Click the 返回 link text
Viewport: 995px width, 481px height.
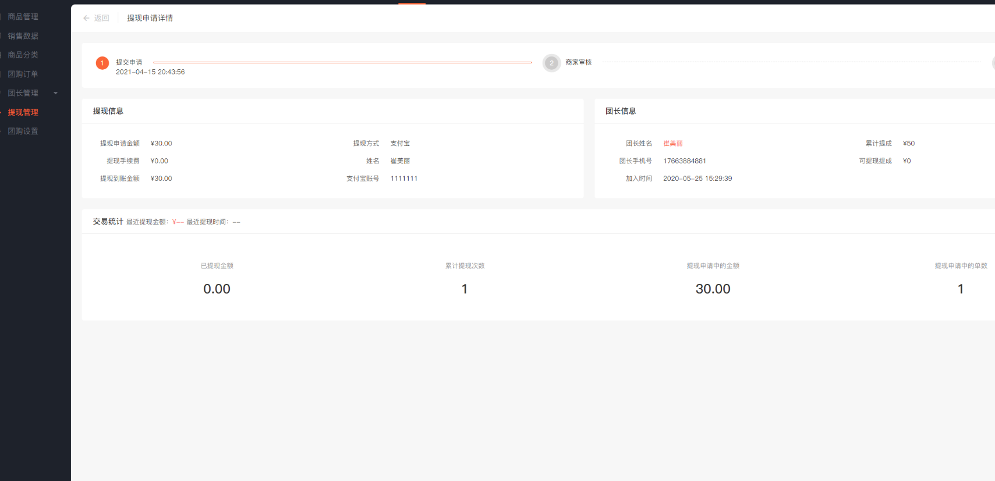[102, 18]
